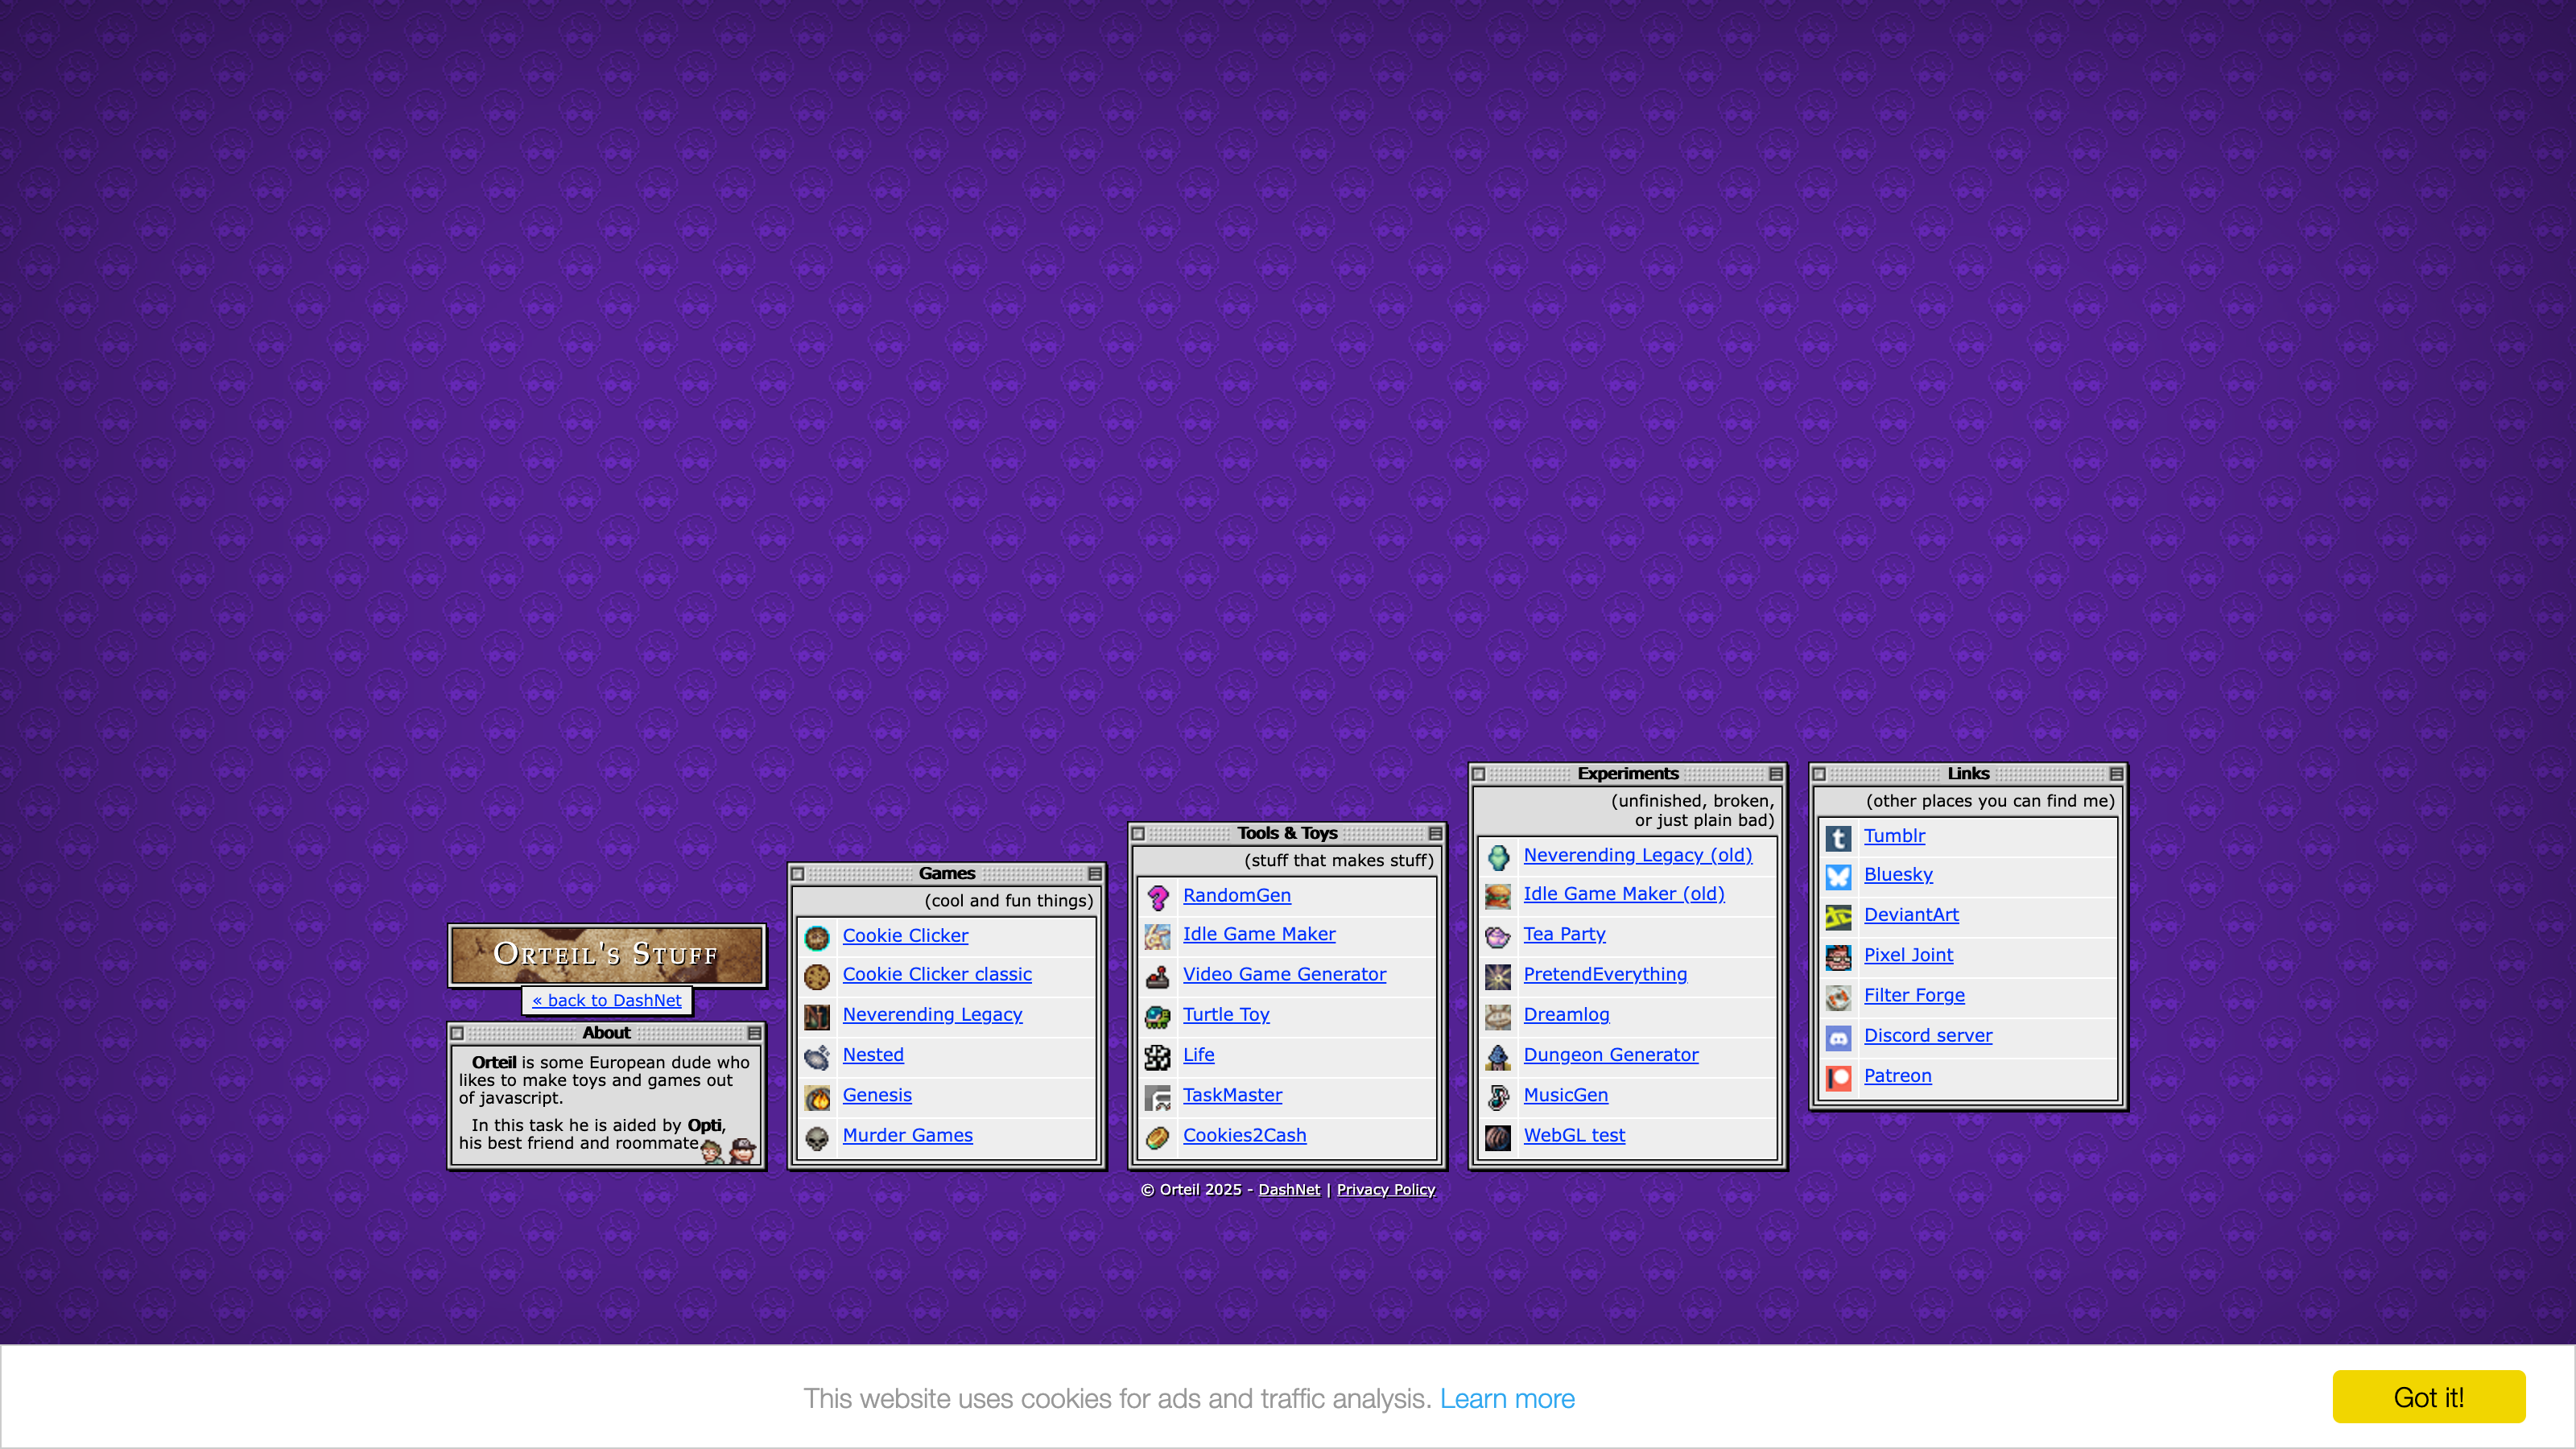Go back to DashNet link
This screenshot has width=2576, height=1449.
(x=607, y=1000)
